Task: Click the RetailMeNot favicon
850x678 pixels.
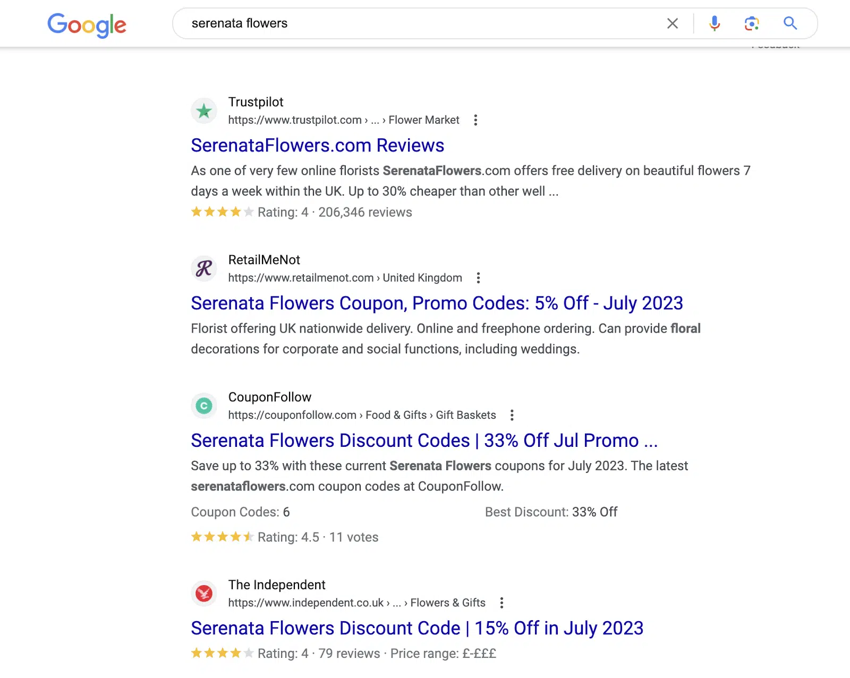Action: 204,269
